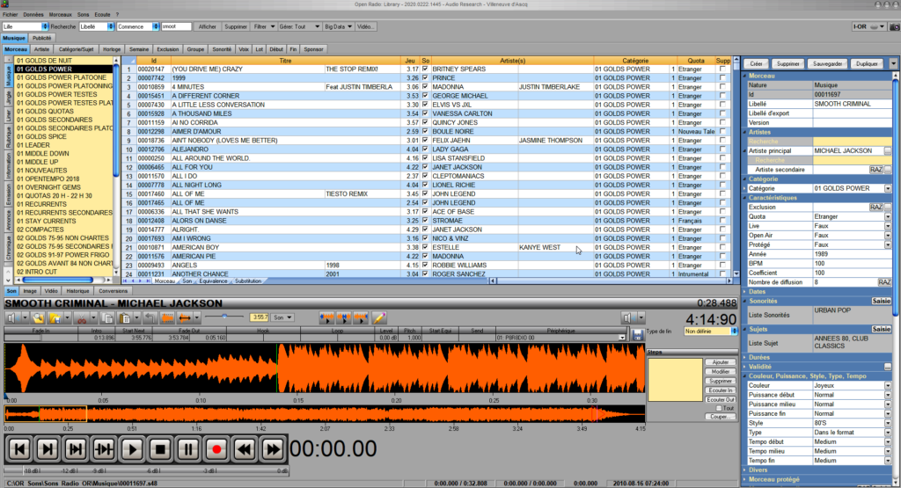The image size is (901, 488).
Task: Open the Morceaux menu
Action: (x=60, y=15)
